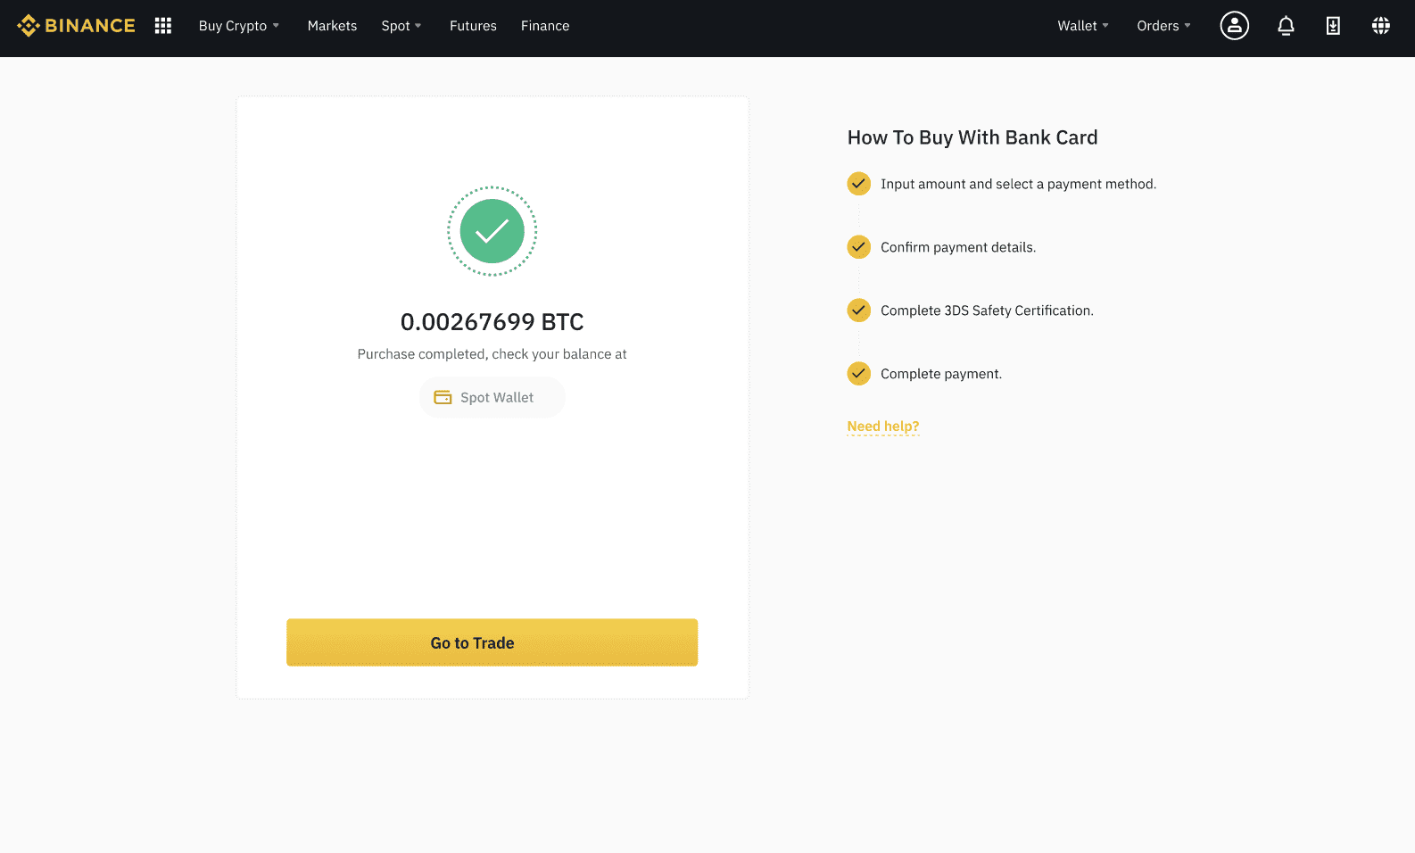Open the Markets page
The width and height of the screenshot is (1415, 853).
click(332, 26)
